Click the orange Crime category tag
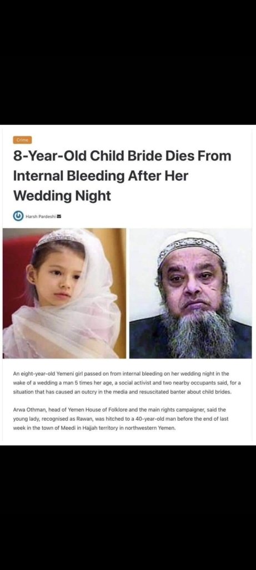The height and width of the screenshot is (570, 256). pos(22,140)
